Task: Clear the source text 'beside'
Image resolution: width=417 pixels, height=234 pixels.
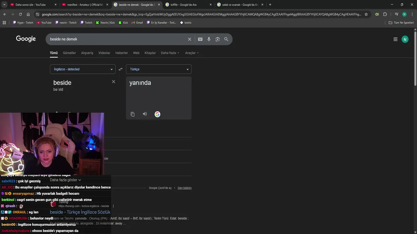Action: [113, 82]
